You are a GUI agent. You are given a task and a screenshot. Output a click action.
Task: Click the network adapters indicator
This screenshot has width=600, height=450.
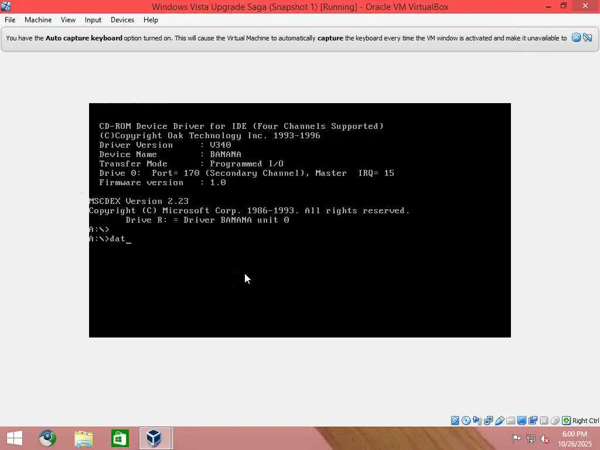(x=488, y=421)
